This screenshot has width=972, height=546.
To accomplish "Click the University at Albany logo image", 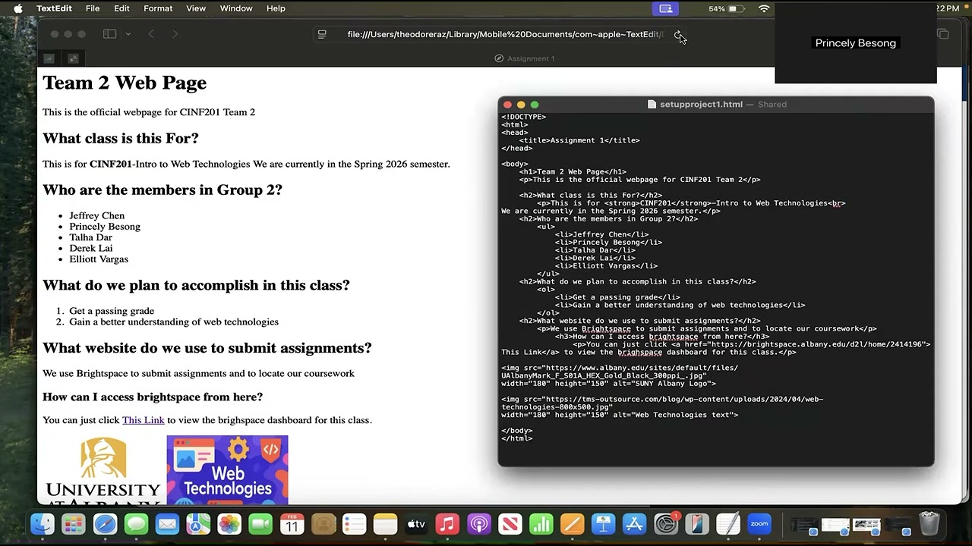I will [103, 470].
